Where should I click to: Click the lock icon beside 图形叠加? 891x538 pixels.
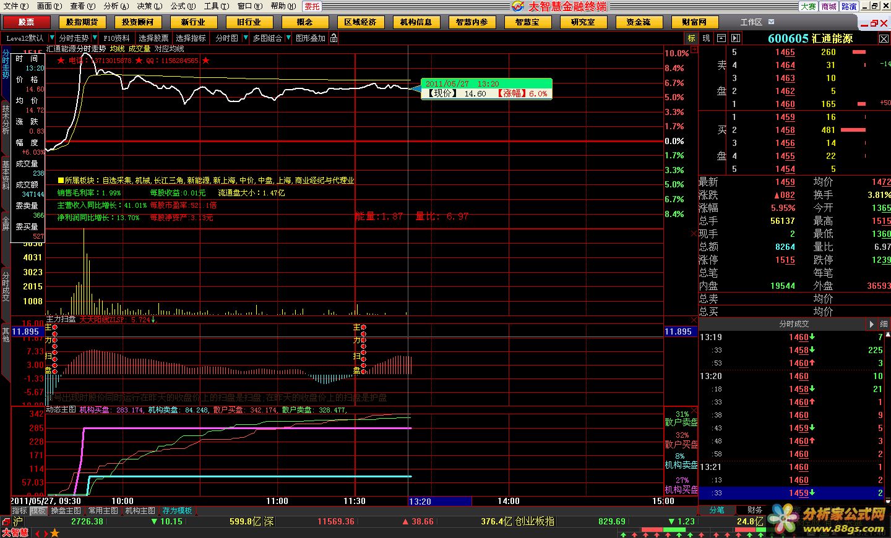[334, 38]
